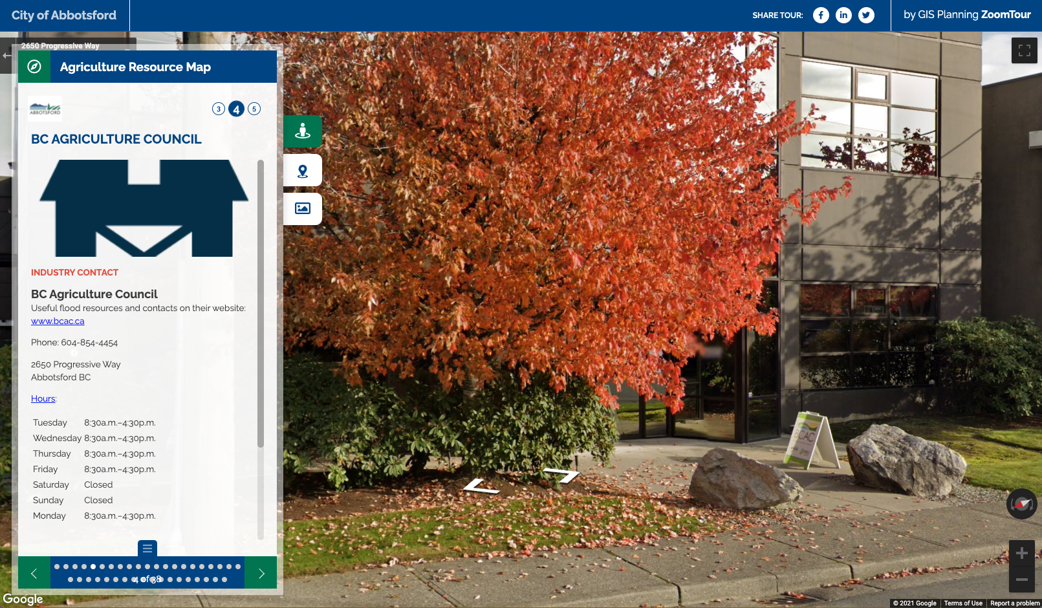Click the Monday hours row
The width and height of the screenshot is (1042, 608).
[x=94, y=516]
